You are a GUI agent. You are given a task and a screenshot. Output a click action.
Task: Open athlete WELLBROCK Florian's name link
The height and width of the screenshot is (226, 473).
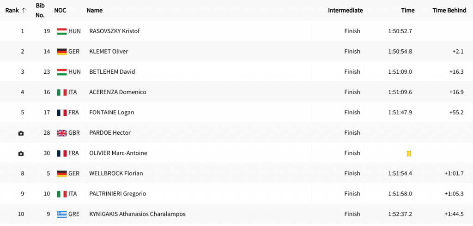coord(116,173)
